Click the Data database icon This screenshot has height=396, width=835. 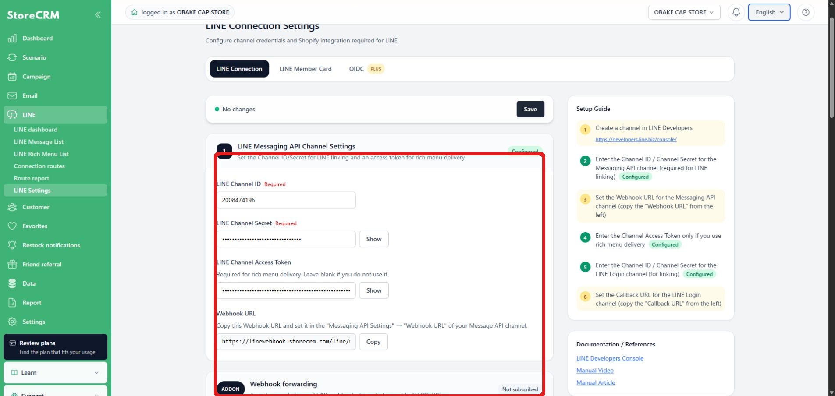[12, 283]
